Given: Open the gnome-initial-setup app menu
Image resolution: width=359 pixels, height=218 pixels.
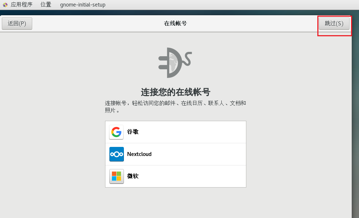Looking at the screenshot, I should 83,5.
